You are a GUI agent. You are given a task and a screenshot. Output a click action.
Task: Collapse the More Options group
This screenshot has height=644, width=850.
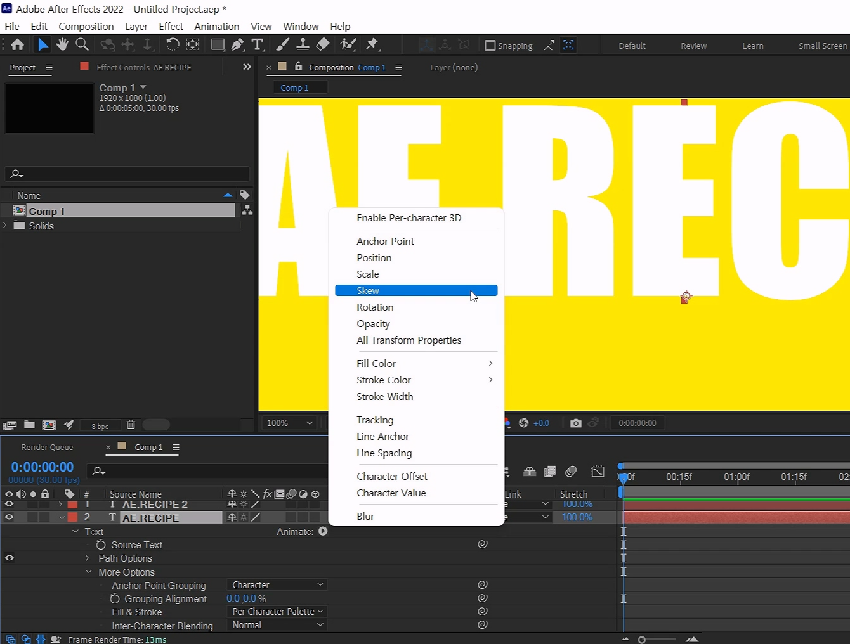(x=89, y=572)
